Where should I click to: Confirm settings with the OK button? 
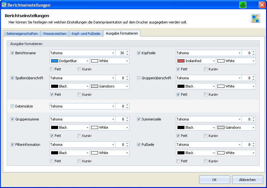pyautogui.click(x=214, y=180)
